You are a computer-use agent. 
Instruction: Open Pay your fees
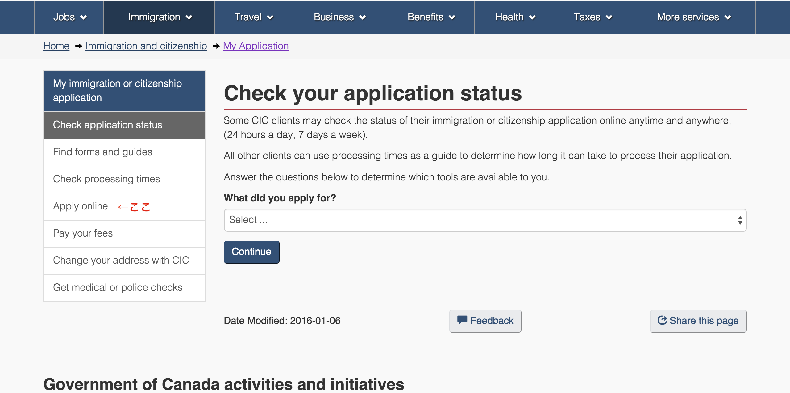[124, 233]
